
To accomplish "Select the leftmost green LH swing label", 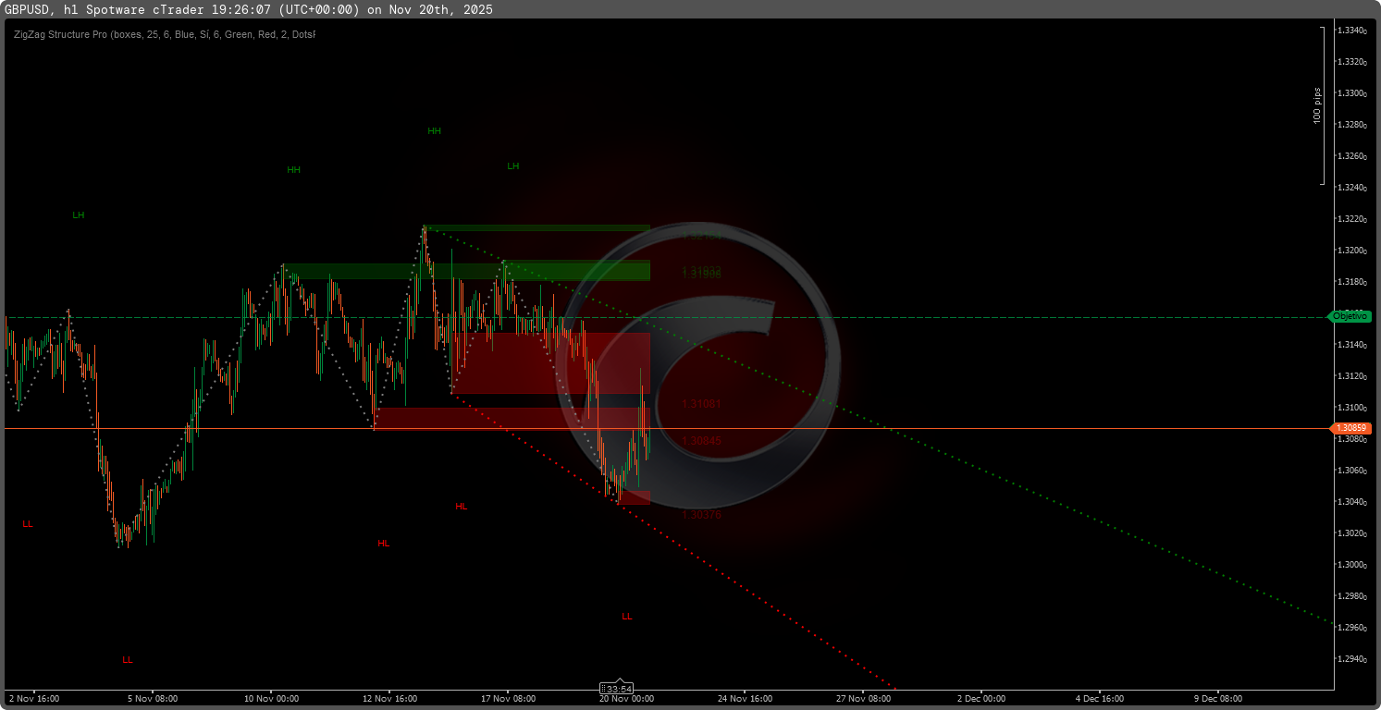I will [79, 215].
